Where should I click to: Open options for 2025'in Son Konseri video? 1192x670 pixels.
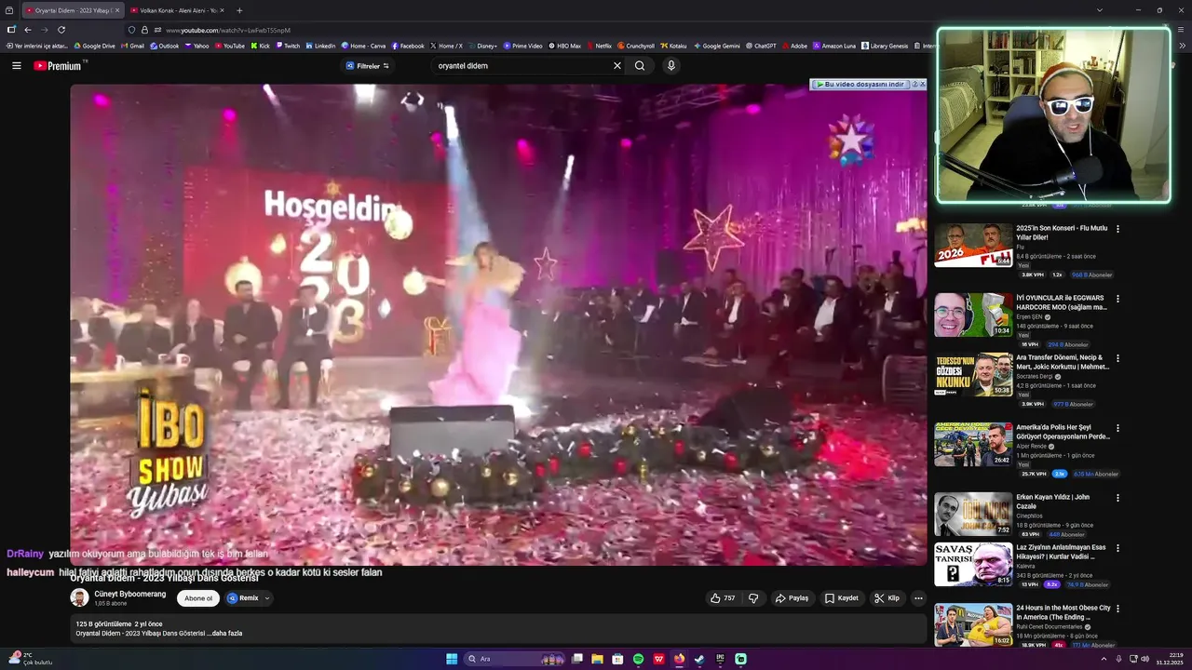click(1117, 228)
